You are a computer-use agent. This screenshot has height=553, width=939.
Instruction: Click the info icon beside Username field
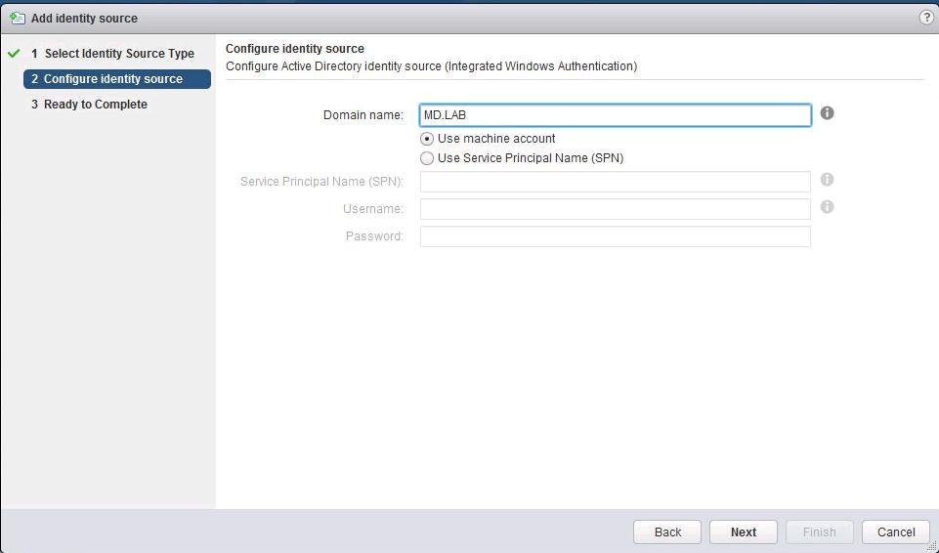(x=827, y=207)
